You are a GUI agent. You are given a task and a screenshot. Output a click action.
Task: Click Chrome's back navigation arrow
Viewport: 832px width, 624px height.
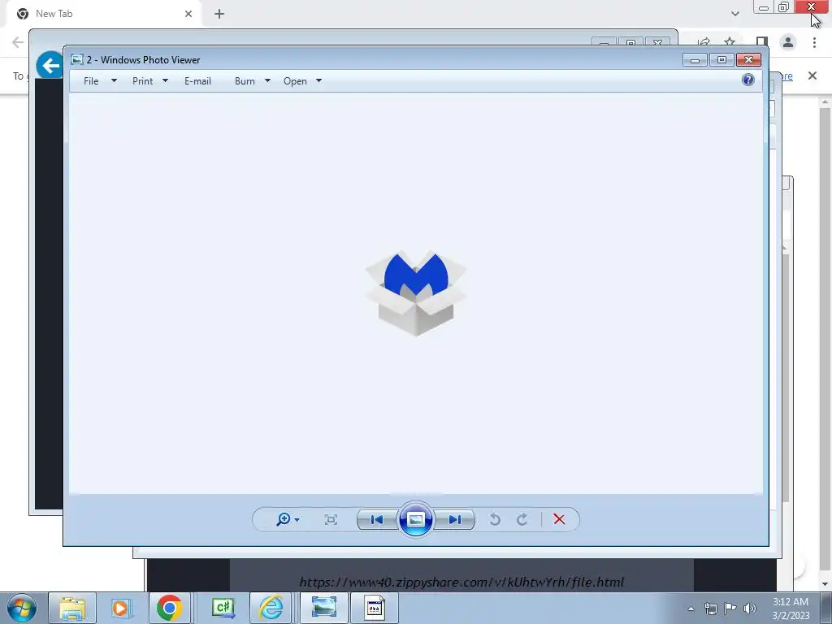point(18,42)
